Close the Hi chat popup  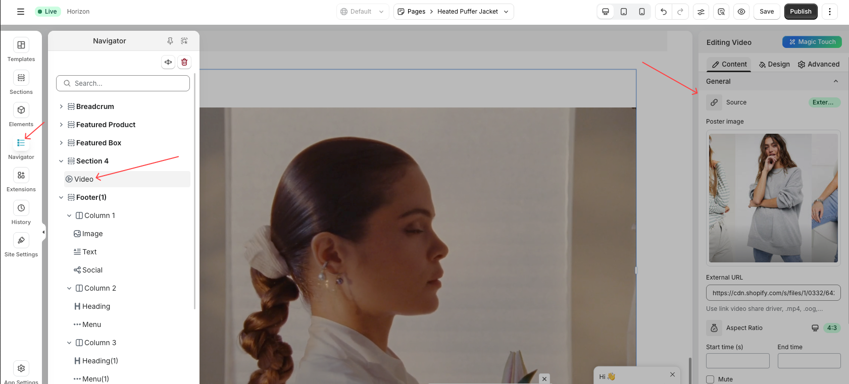click(672, 374)
